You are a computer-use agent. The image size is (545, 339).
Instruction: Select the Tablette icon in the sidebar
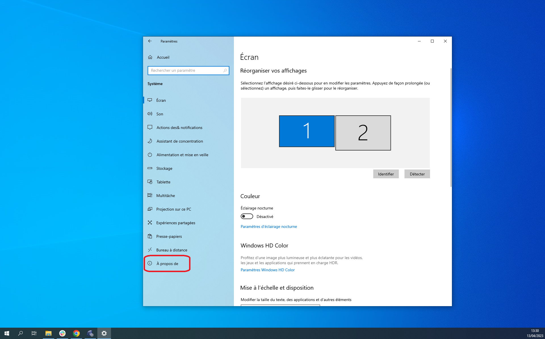(150, 182)
